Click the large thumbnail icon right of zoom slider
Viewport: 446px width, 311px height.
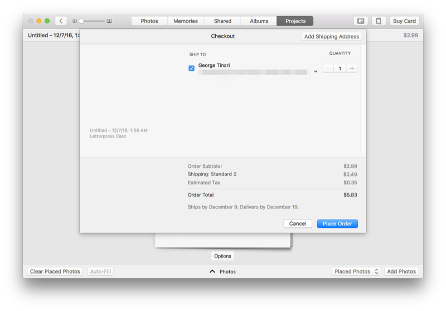[109, 21]
